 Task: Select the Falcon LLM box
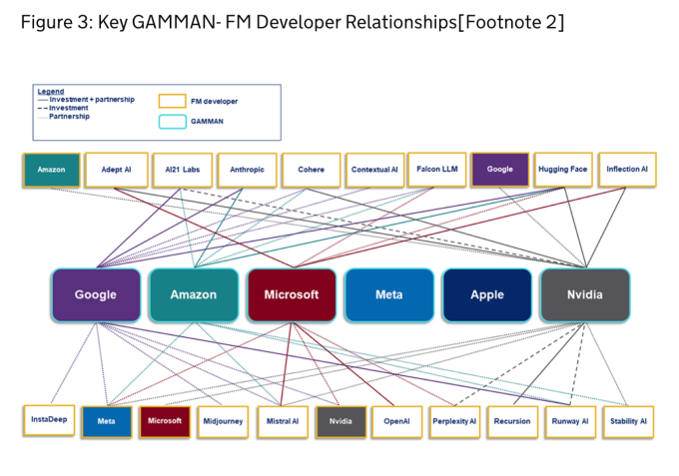pos(435,170)
